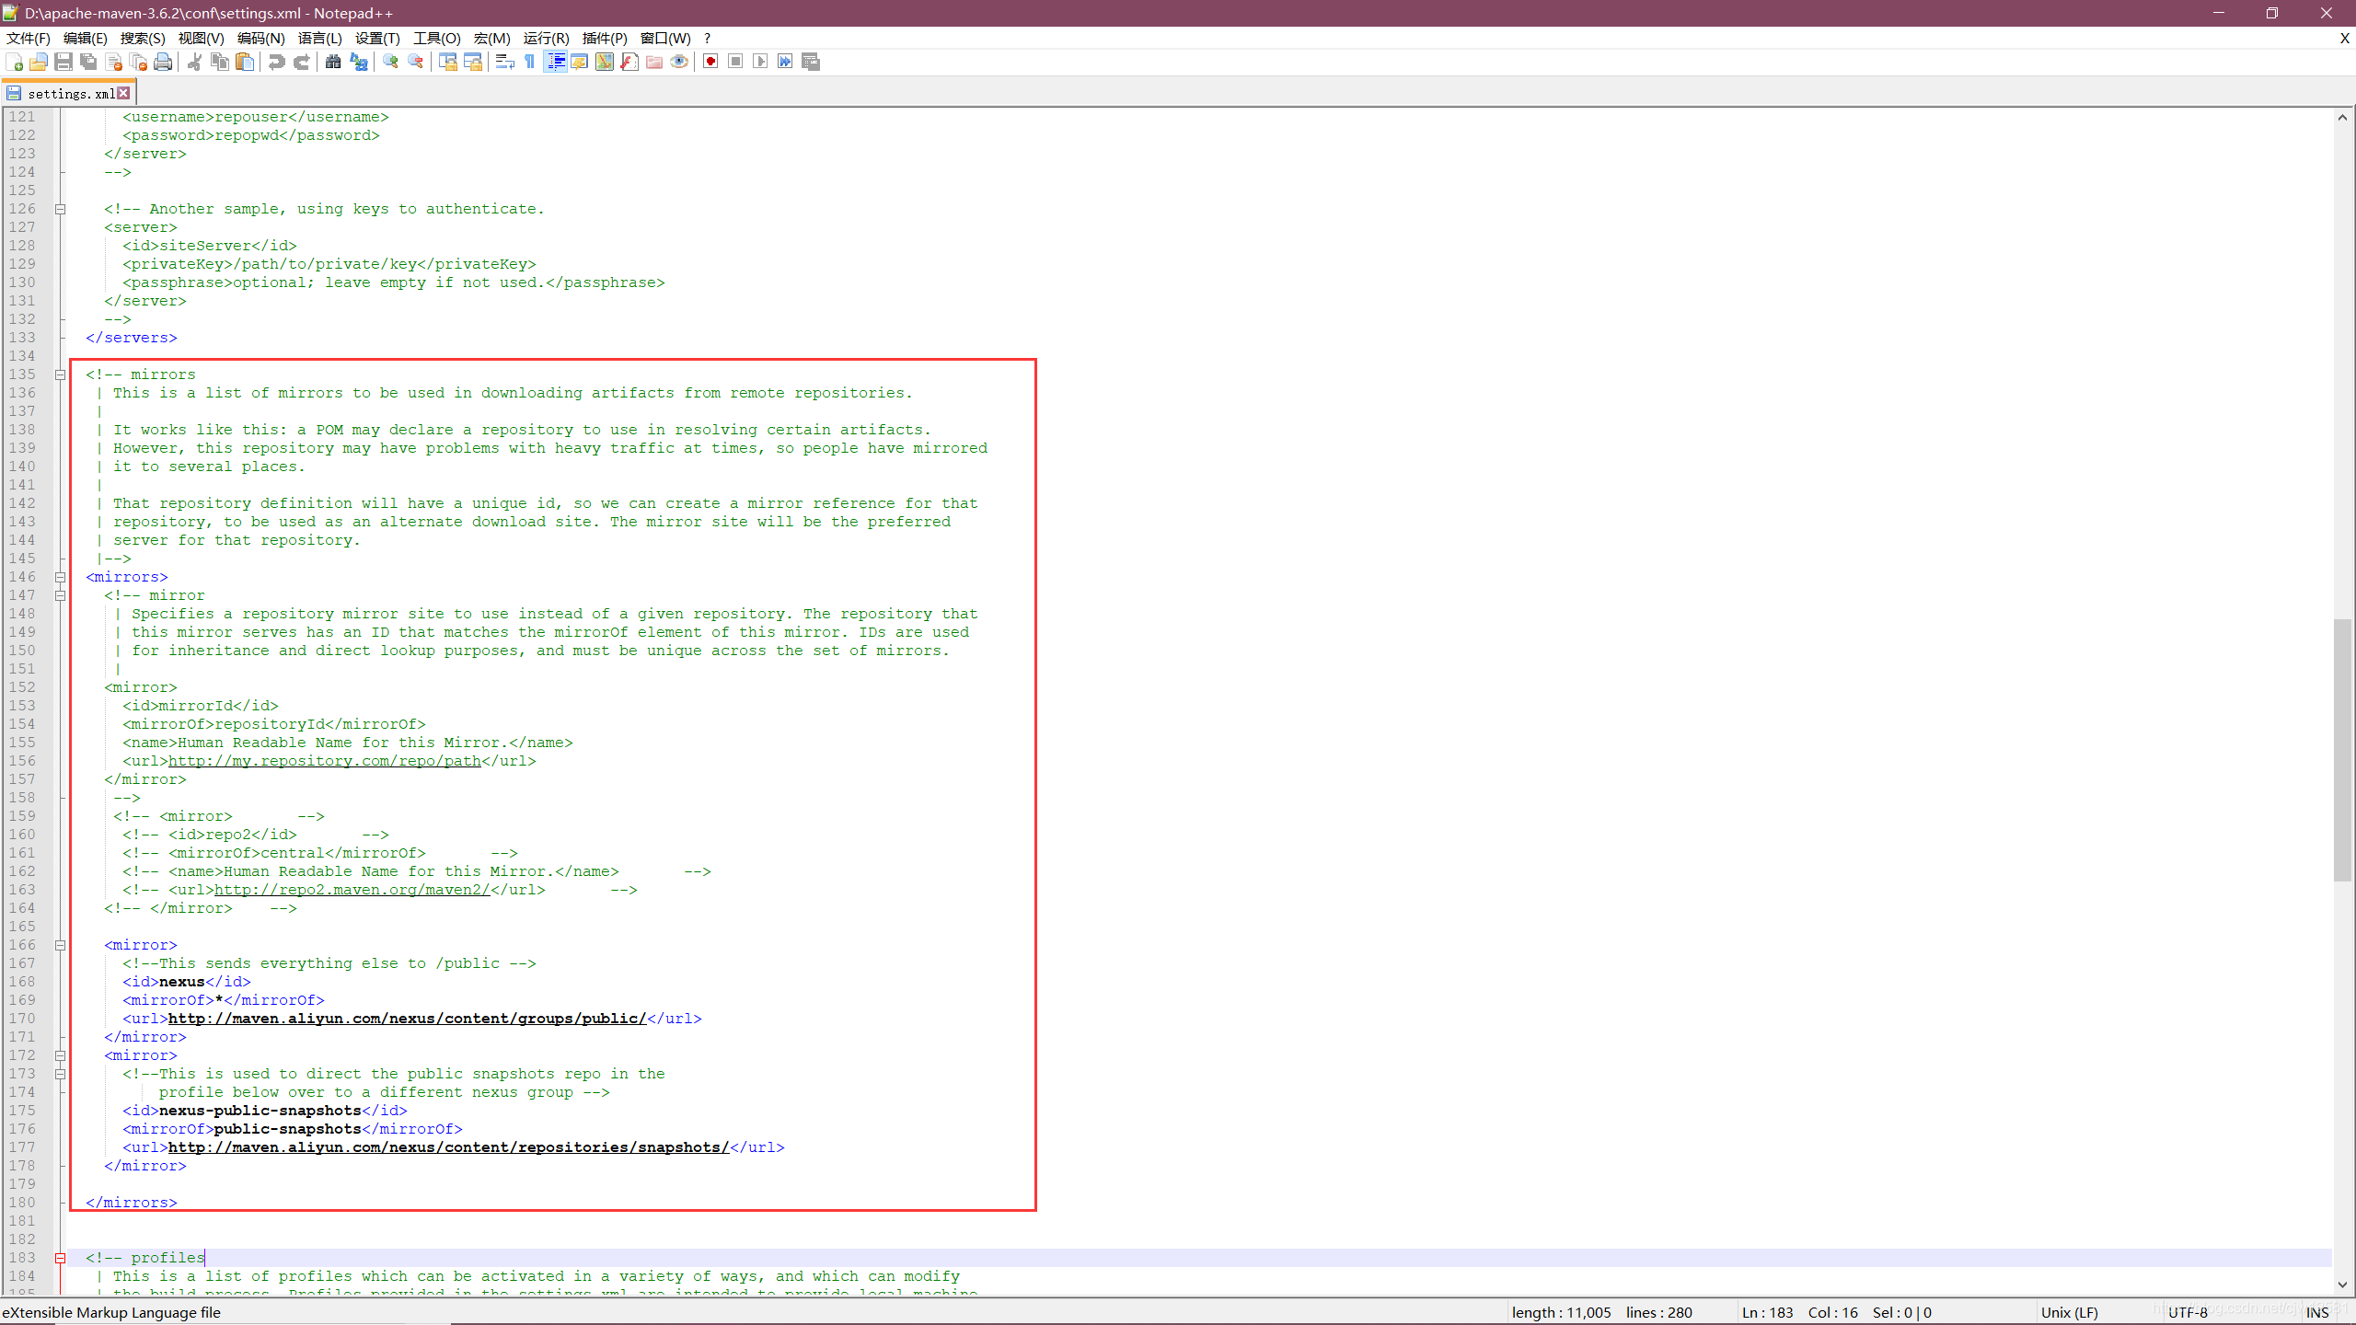The image size is (2356, 1325).
Task: Toggle word wrap toolbar button
Action: tap(504, 62)
